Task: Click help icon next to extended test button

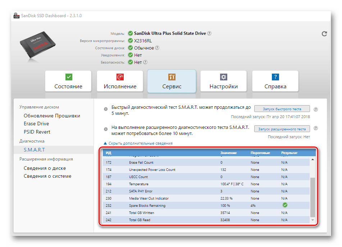Action: [316, 128]
